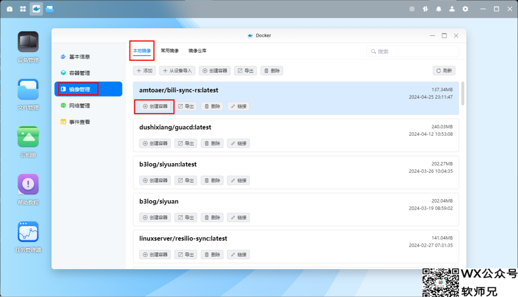This screenshot has width=518, height=297.
Task: Click toolbar 删除 button
Action: pyautogui.click(x=272, y=71)
